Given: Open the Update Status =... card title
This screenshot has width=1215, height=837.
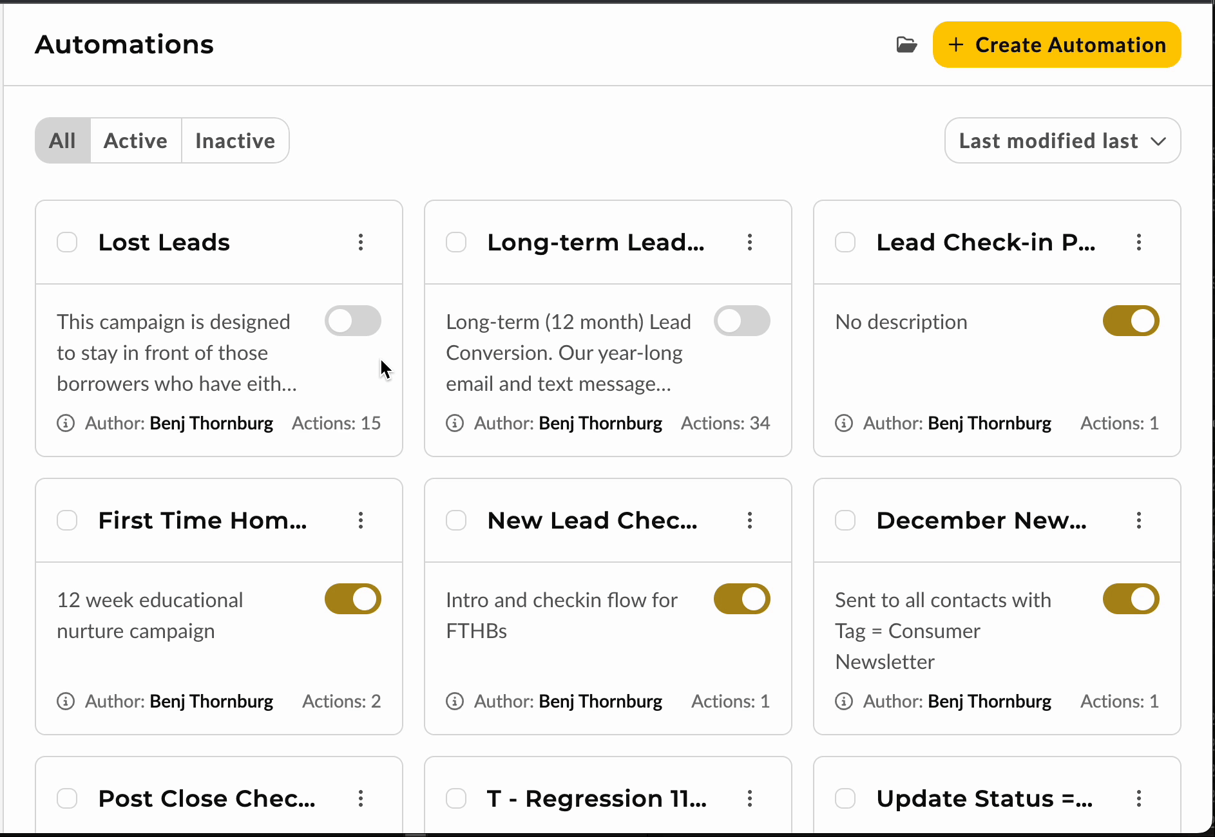Looking at the screenshot, I should 984,798.
